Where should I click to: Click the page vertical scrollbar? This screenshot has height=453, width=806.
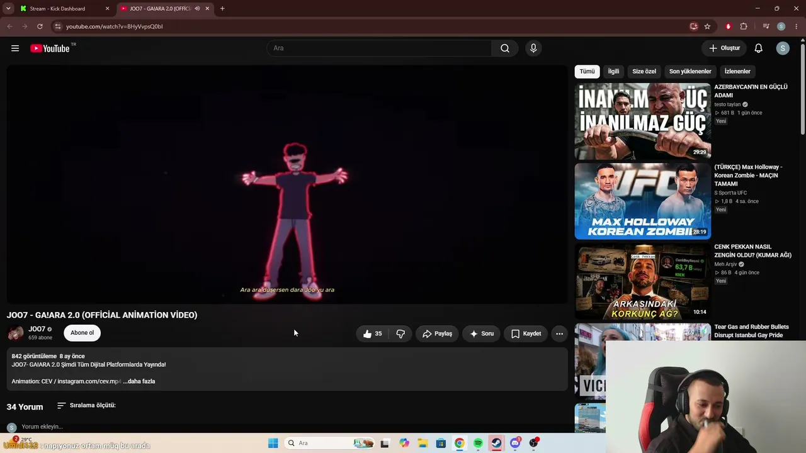(x=802, y=88)
